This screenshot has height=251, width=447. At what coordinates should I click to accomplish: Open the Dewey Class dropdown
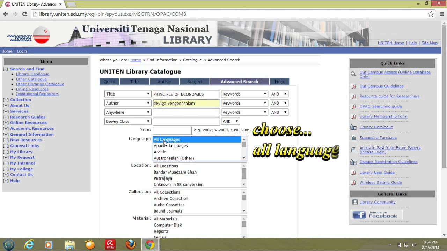click(127, 121)
